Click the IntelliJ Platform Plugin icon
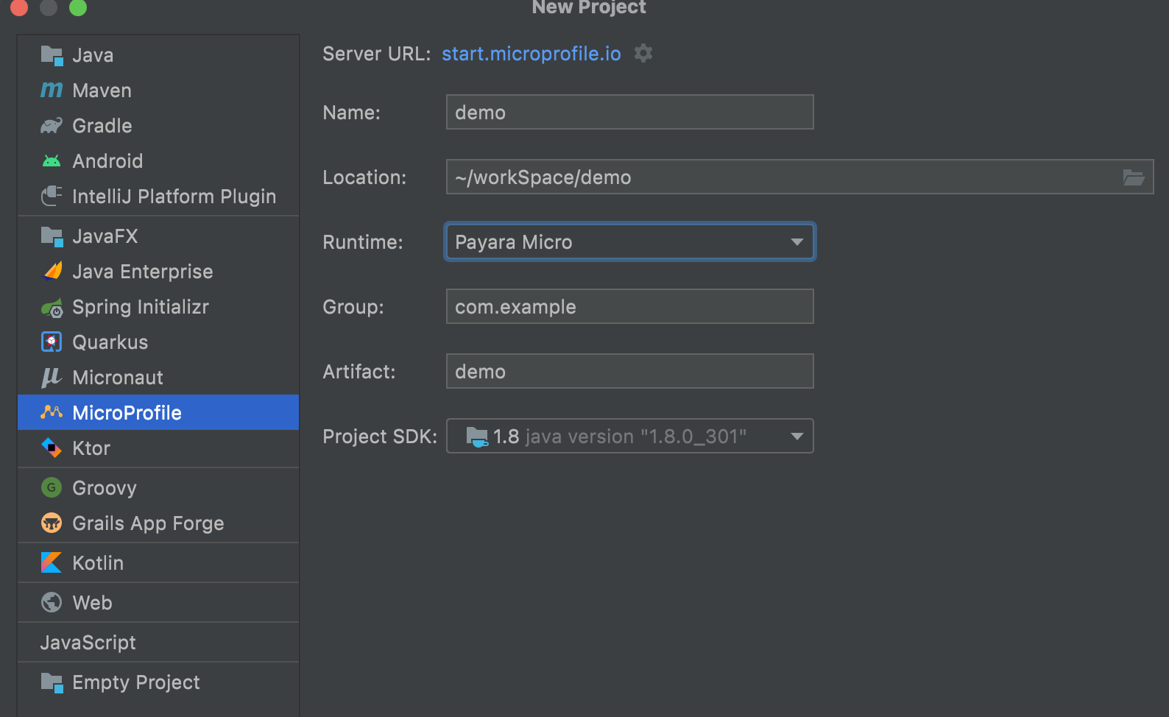1169x717 pixels. coord(52,196)
